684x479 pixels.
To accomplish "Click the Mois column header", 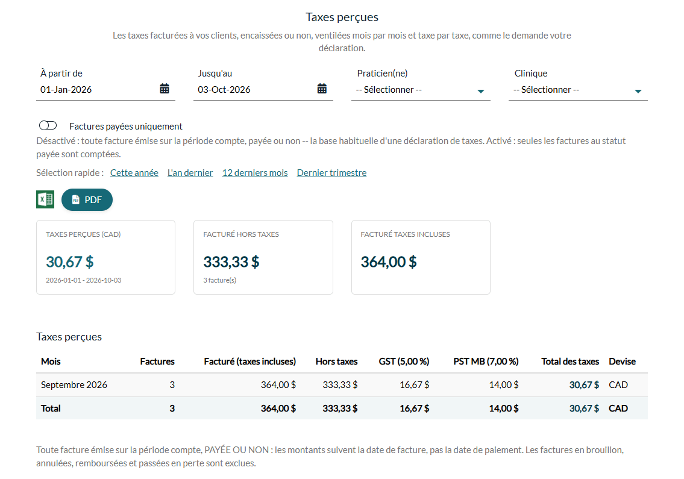I will (51, 362).
